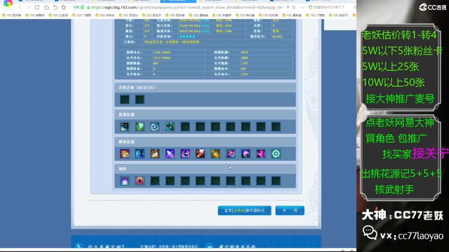The width and height of the screenshot is (449, 252).
Task: Select the seventh golden-yellow skill in 附体技能
Action: 215,154
